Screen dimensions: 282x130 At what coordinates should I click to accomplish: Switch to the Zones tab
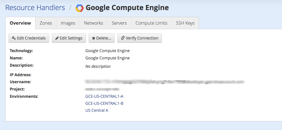click(46, 23)
